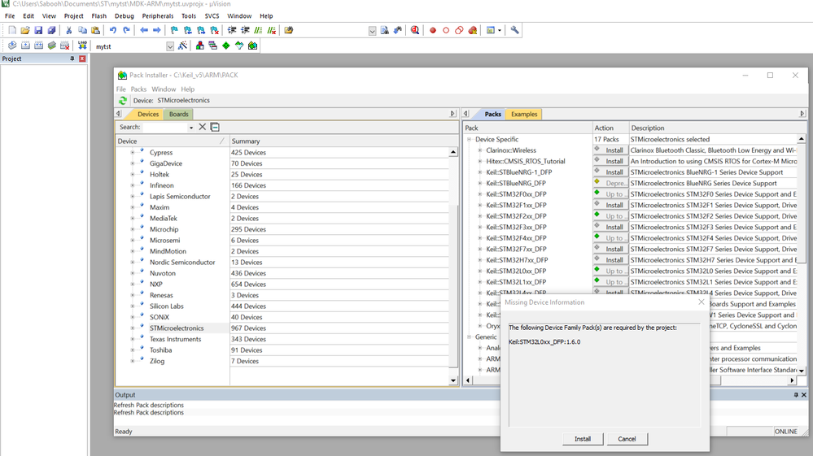This screenshot has width=813, height=456.
Task: Open the Project menu in µVision
Action: point(73,16)
